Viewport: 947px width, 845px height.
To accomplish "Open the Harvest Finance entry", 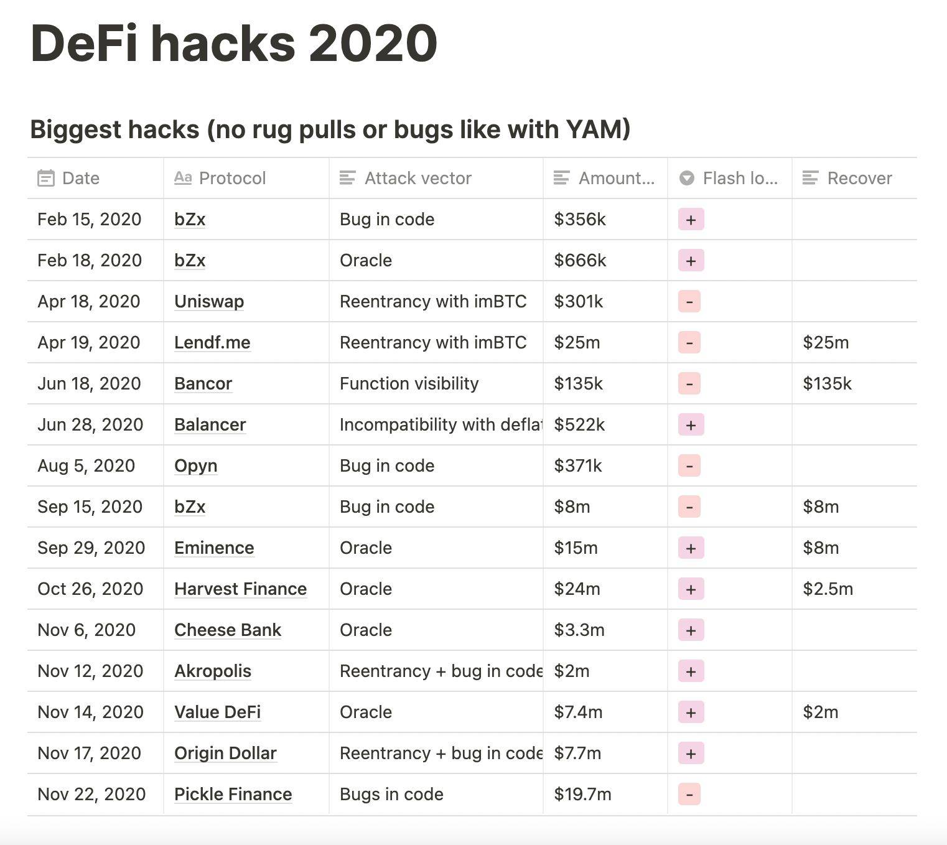I will click(x=240, y=589).
